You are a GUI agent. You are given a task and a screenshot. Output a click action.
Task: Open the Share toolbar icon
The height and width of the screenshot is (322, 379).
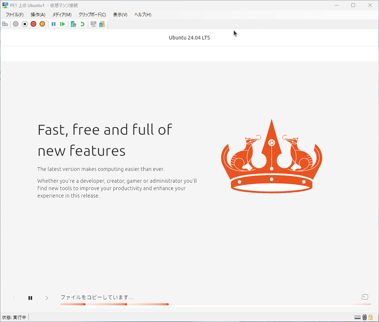[102, 24]
